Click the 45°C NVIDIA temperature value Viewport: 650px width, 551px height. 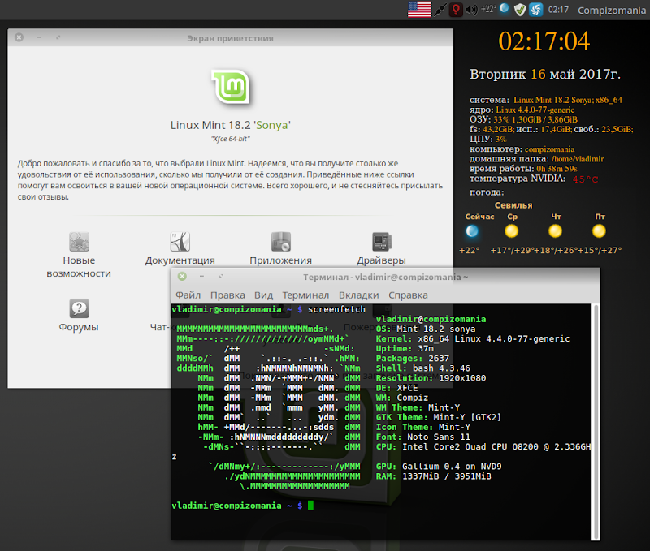[x=585, y=179]
